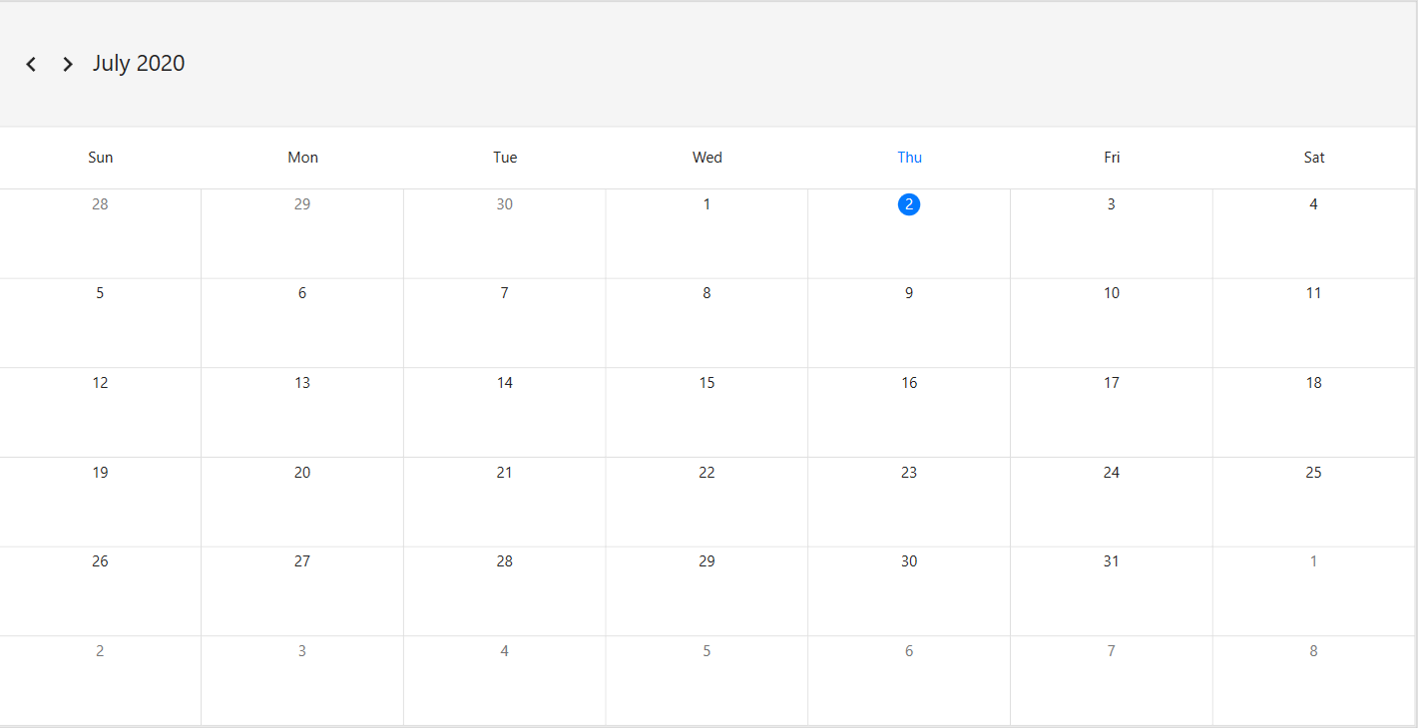Screen dimensions: 1418x728
Task: Select Thursday August 6 in last row
Action: point(909,680)
